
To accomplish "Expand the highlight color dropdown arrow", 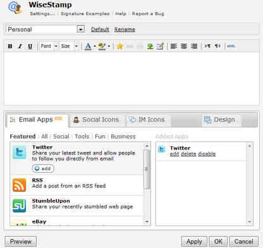I will click(109, 46).
